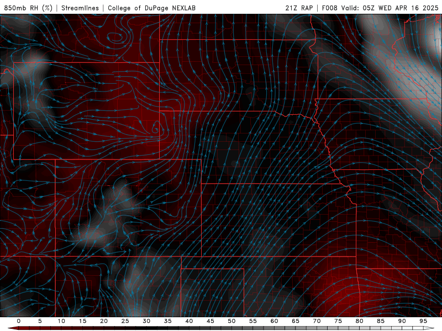
Task: Click the '50' colorbar scale label
Action: click(x=231, y=321)
